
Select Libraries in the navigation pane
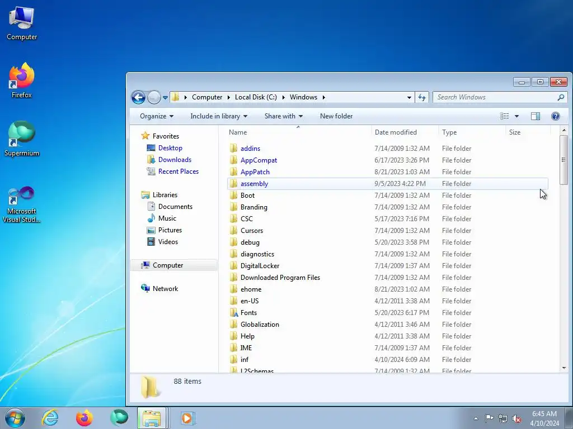pyautogui.click(x=165, y=195)
